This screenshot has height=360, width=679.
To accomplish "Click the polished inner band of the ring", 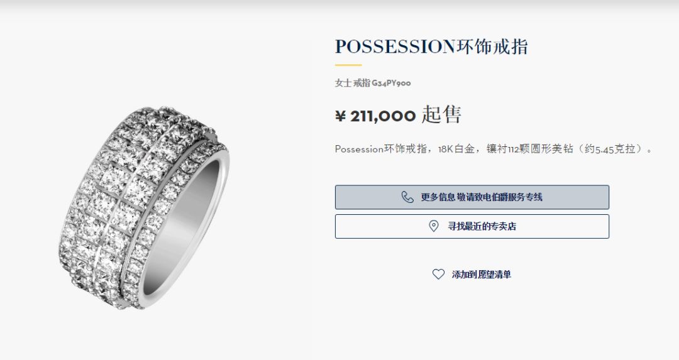I will (x=182, y=229).
